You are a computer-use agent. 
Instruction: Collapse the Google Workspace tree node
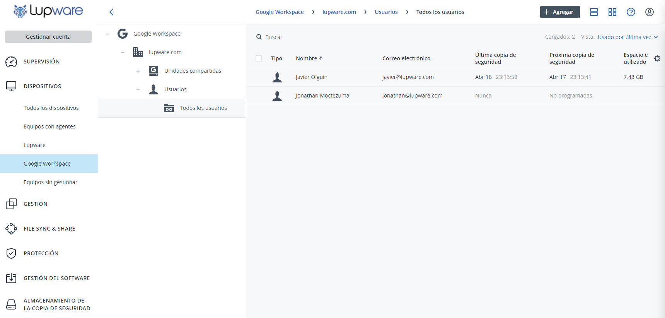click(107, 34)
